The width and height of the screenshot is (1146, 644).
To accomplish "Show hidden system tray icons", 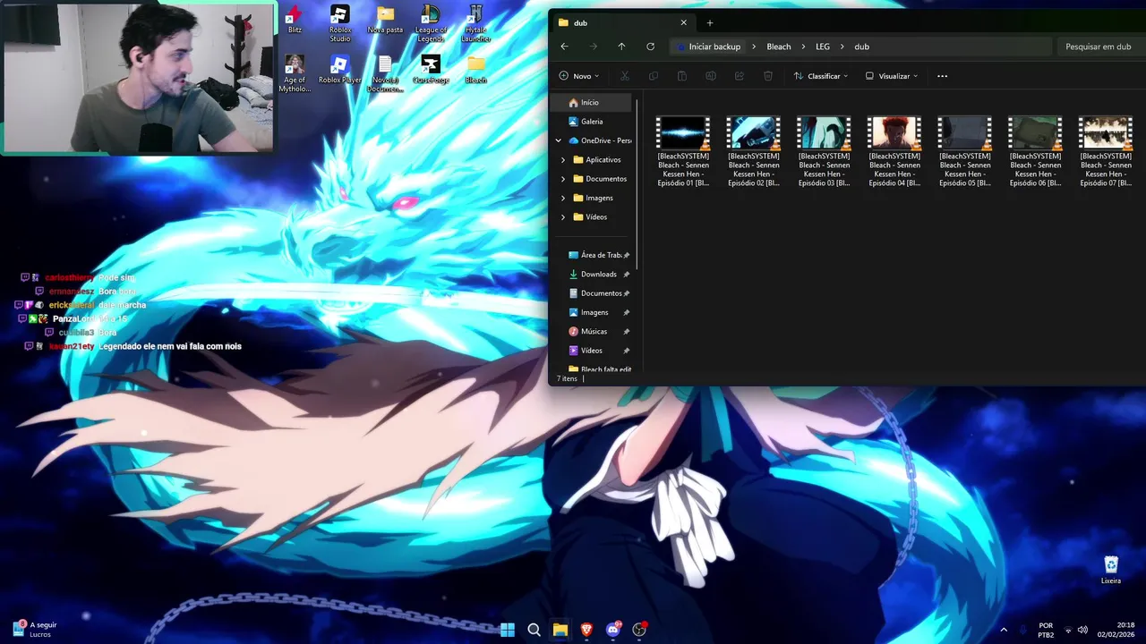I will (1004, 630).
